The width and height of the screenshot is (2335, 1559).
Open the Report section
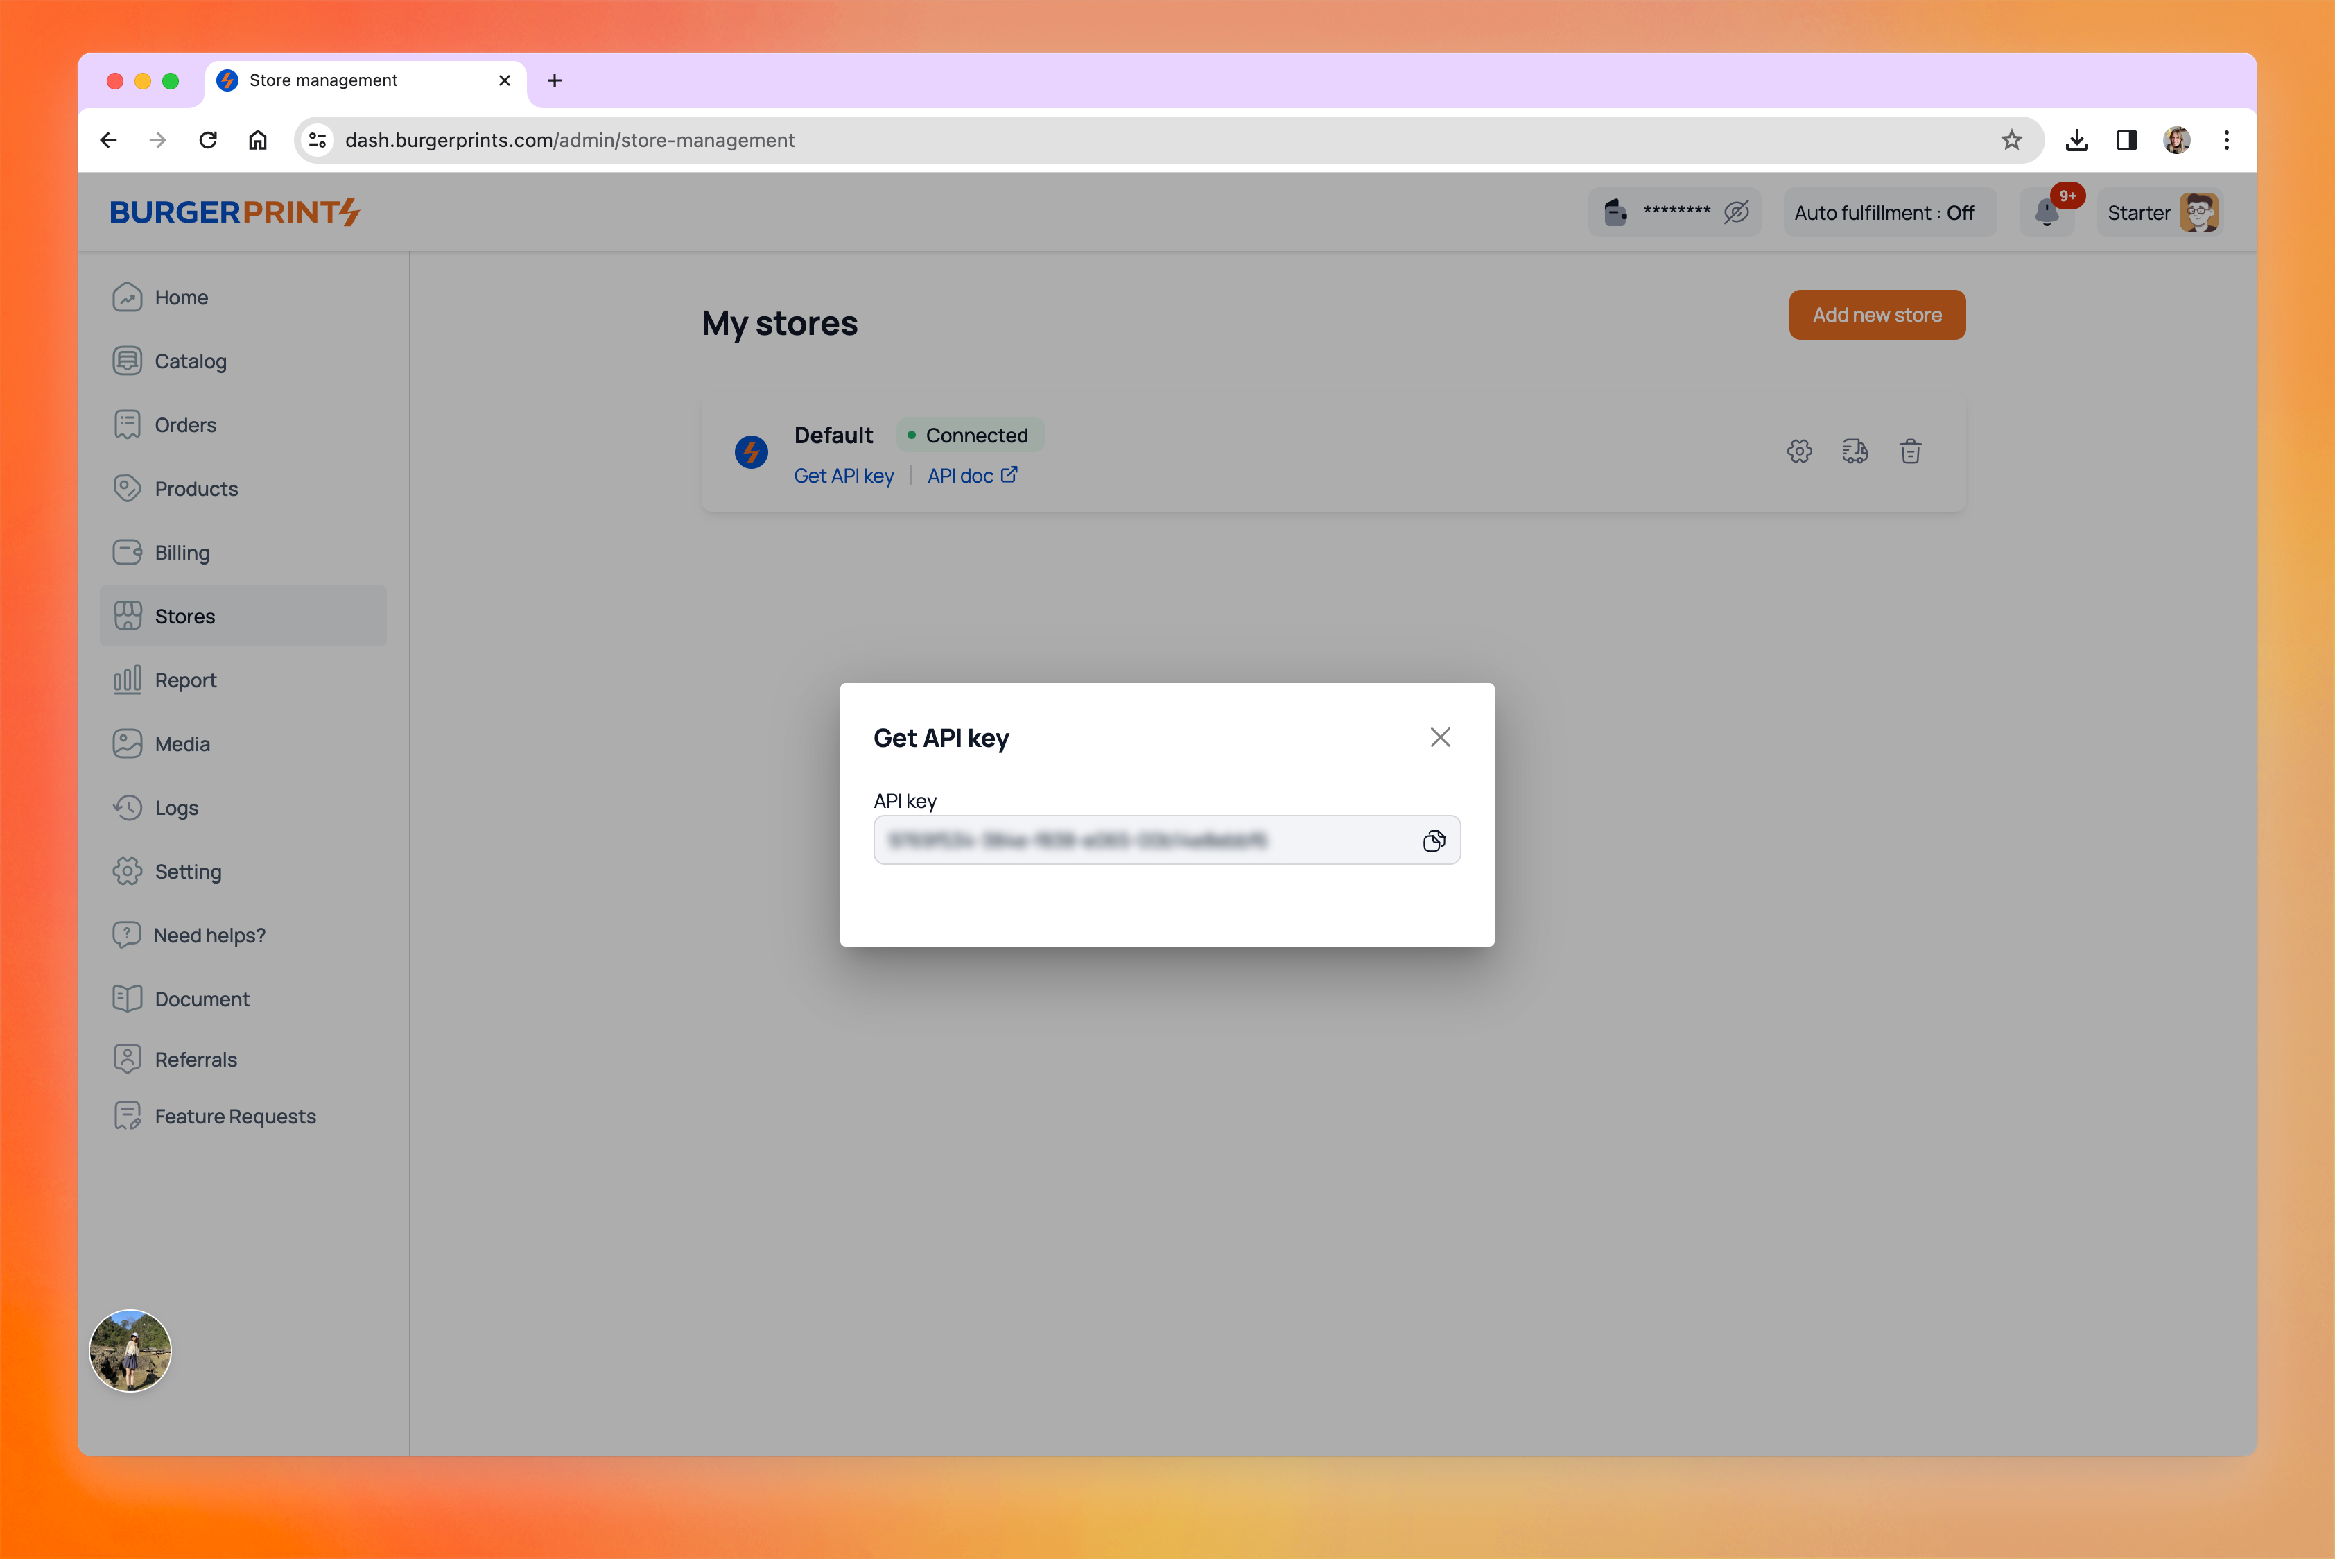[x=185, y=680]
